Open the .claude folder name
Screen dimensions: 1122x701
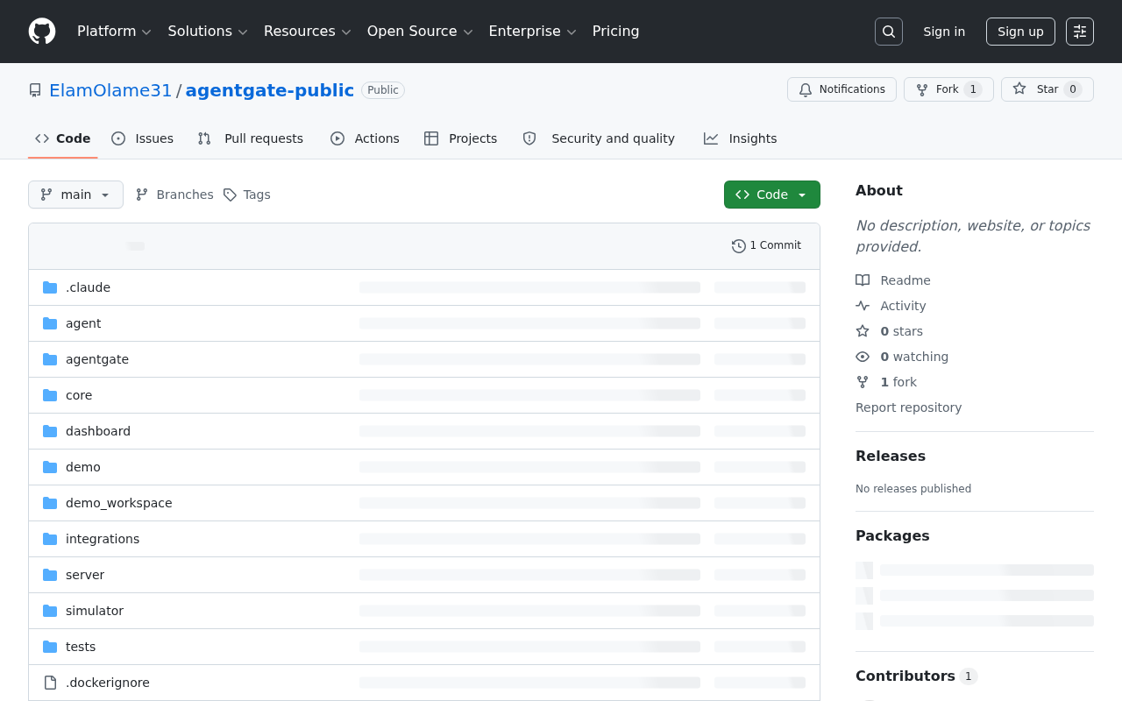point(88,287)
